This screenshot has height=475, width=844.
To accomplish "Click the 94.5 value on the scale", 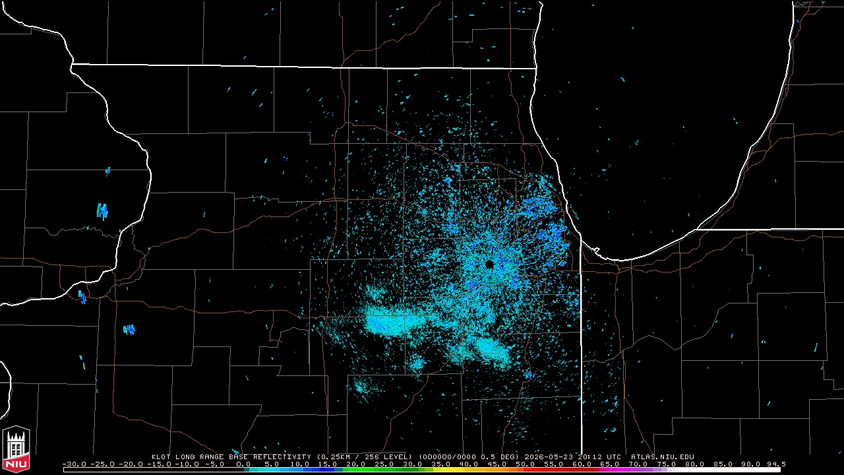I will tap(777, 464).
